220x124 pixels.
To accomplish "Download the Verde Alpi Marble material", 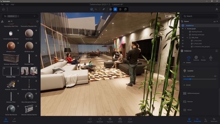I will tap(18, 106).
